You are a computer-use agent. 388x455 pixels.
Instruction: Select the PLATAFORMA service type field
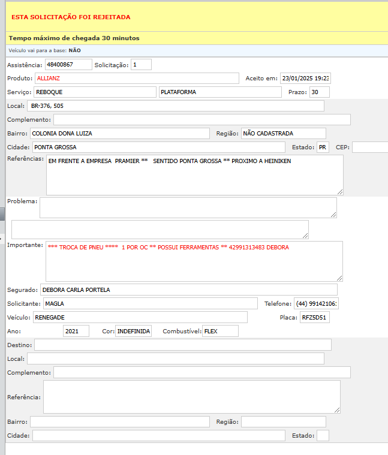pos(219,92)
